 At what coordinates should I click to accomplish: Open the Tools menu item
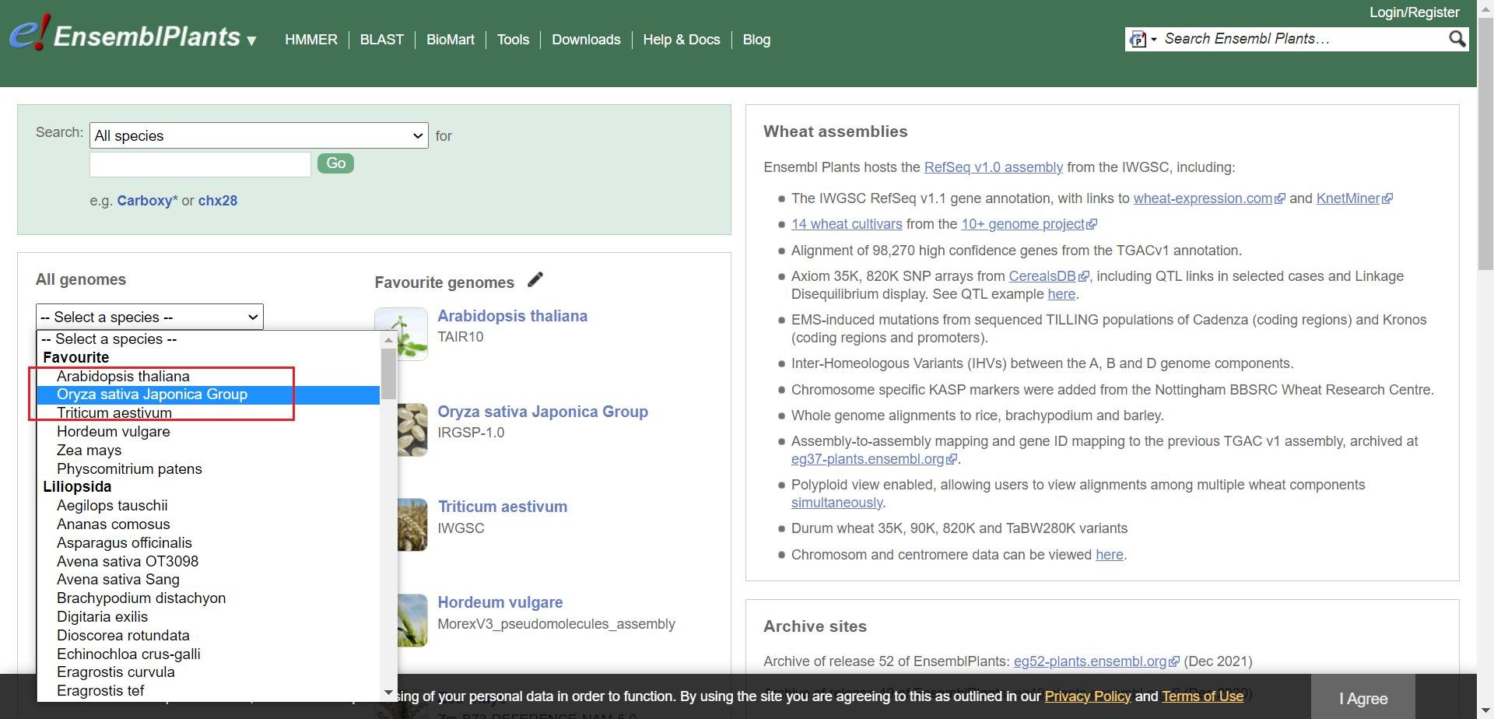point(513,40)
